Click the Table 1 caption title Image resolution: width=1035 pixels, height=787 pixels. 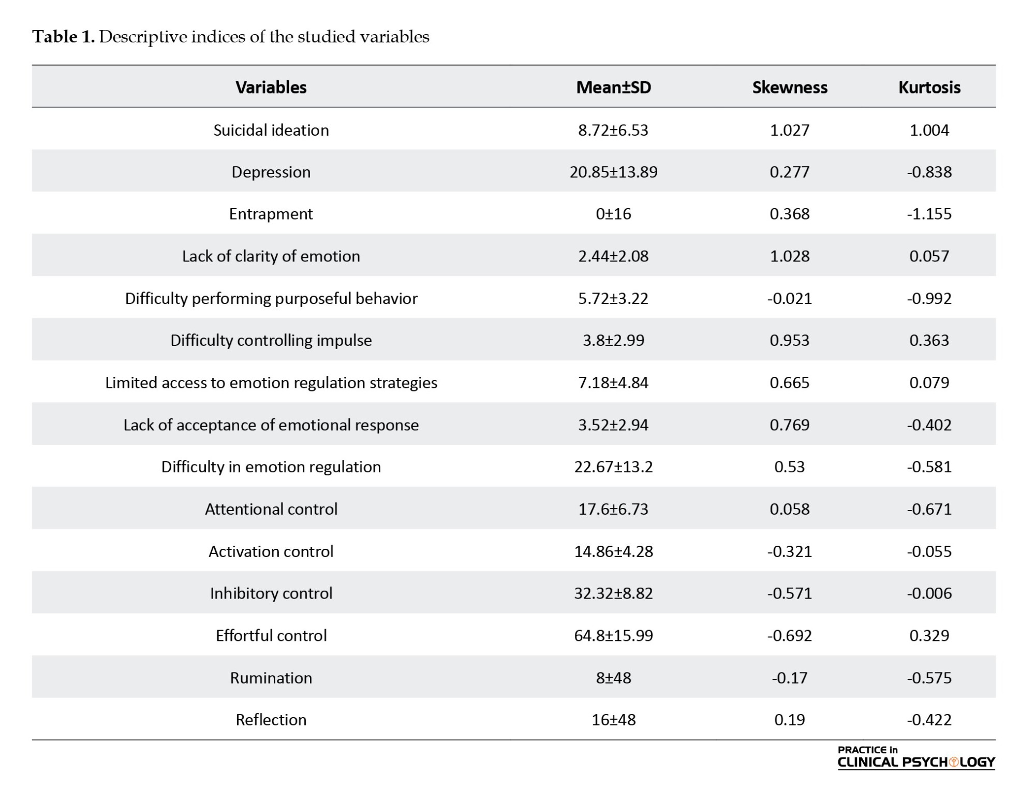231,37
